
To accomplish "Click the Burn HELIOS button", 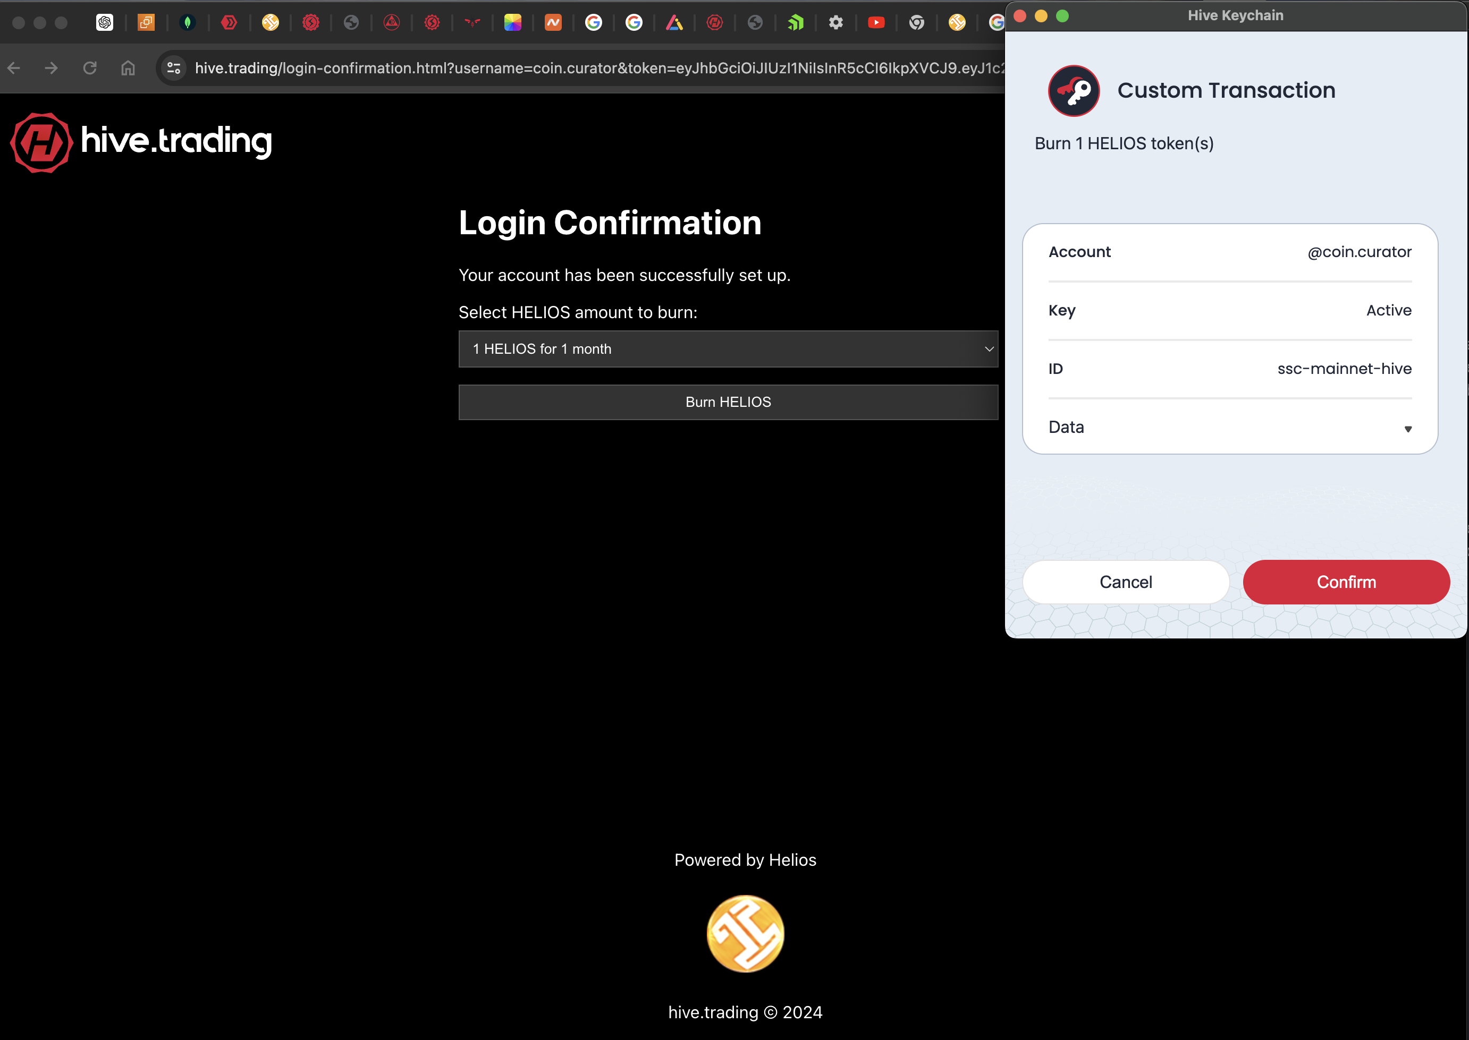I will 728,402.
